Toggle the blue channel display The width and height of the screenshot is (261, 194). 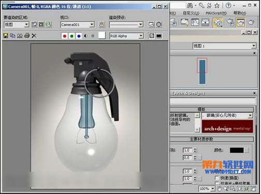pyautogui.click(x=79, y=36)
